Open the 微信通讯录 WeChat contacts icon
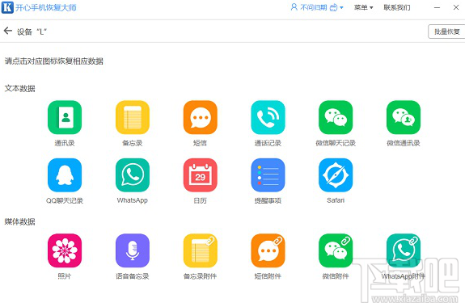465x307 pixels. pyautogui.click(x=404, y=117)
